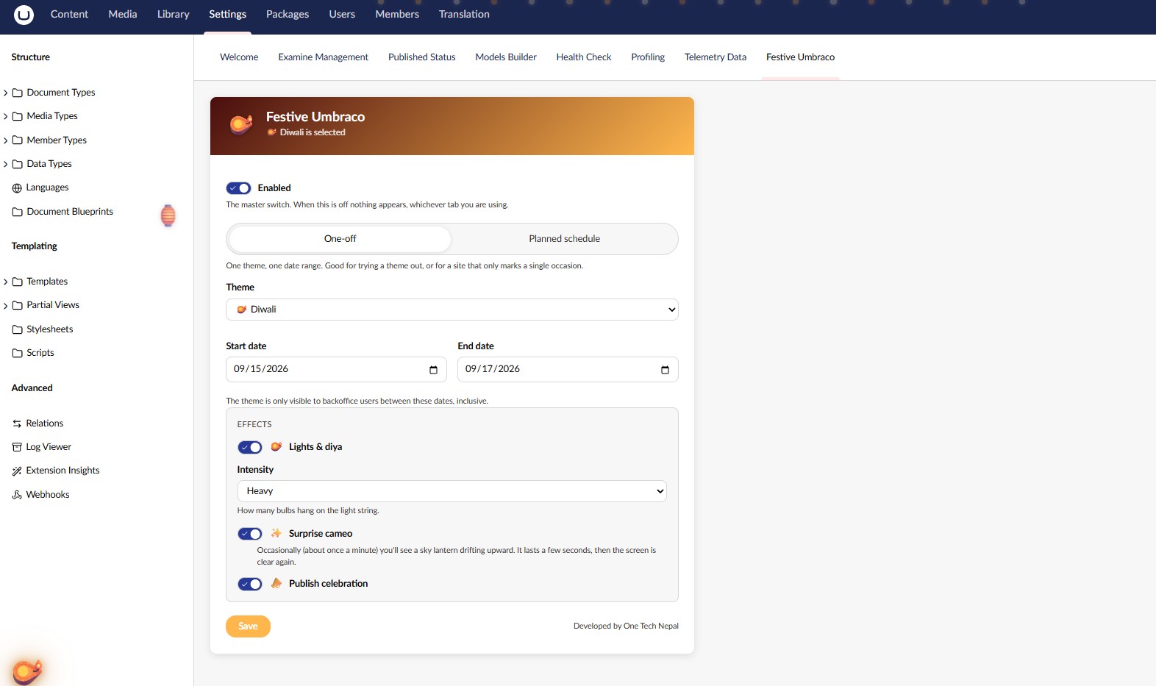
Task: Toggle the Enabled master switch
Action: pyautogui.click(x=238, y=188)
